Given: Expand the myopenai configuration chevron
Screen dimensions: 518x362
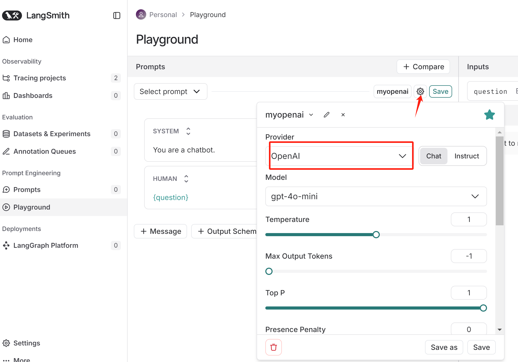Looking at the screenshot, I should pos(311,115).
